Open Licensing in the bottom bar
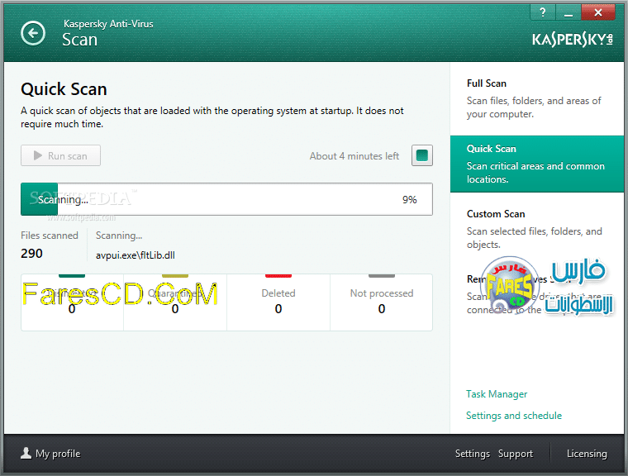628x476 pixels. coord(587,454)
